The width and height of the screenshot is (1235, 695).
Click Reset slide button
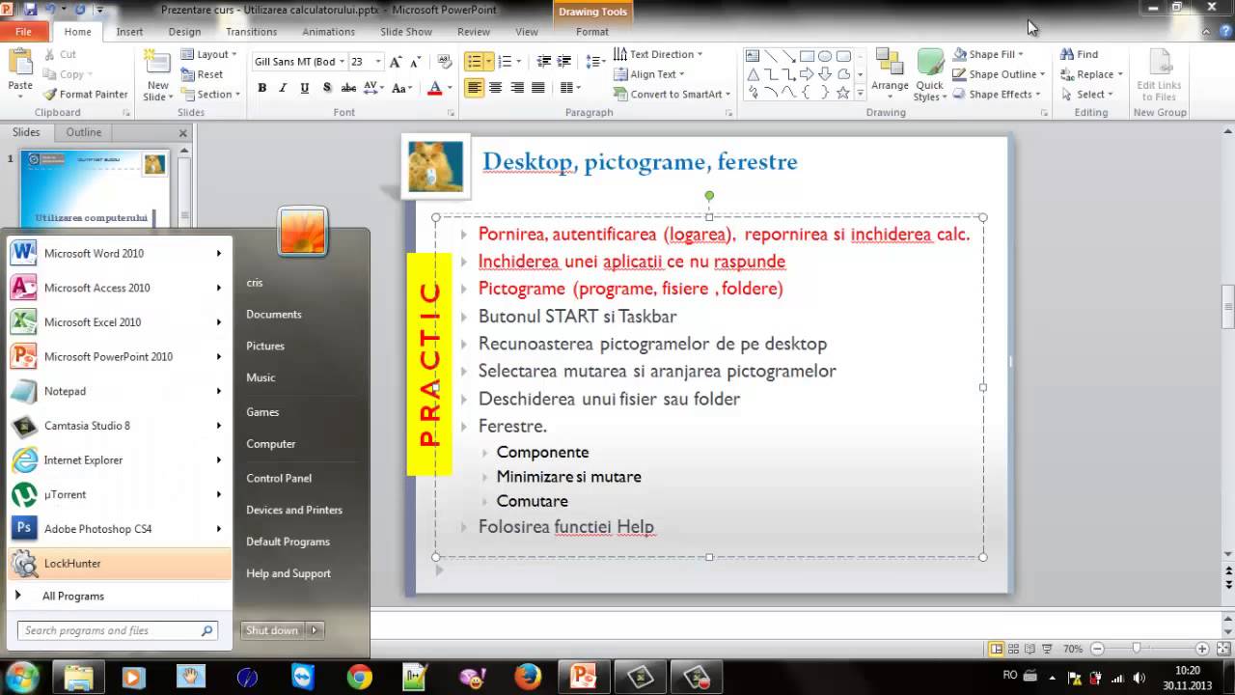click(x=202, y=74)
